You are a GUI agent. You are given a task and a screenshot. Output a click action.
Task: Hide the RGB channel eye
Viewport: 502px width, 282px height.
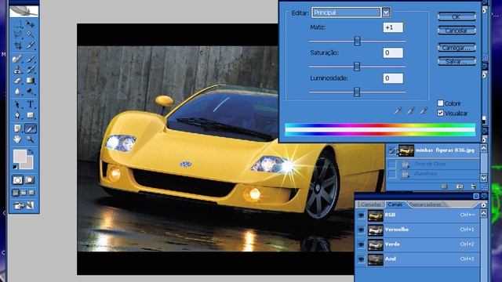[361, 215]
